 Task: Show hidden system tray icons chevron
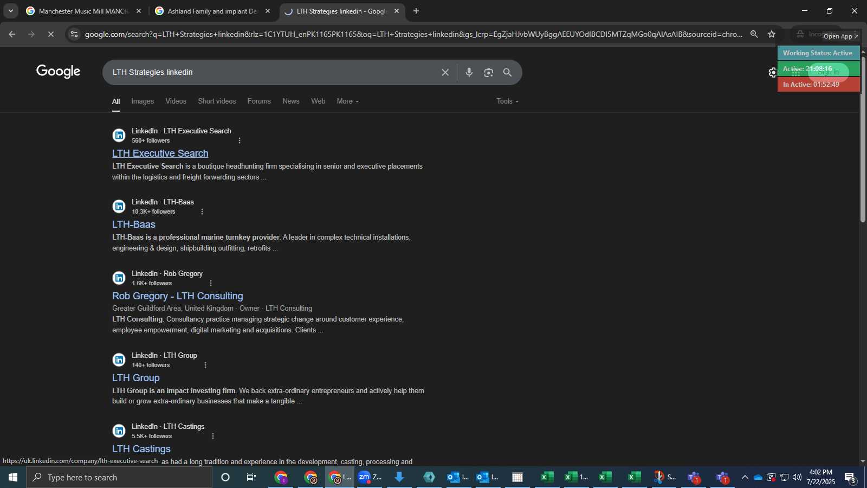pos(745,477)
